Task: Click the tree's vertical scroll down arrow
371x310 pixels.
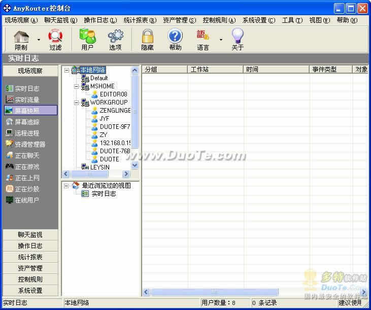Action: 134,165
